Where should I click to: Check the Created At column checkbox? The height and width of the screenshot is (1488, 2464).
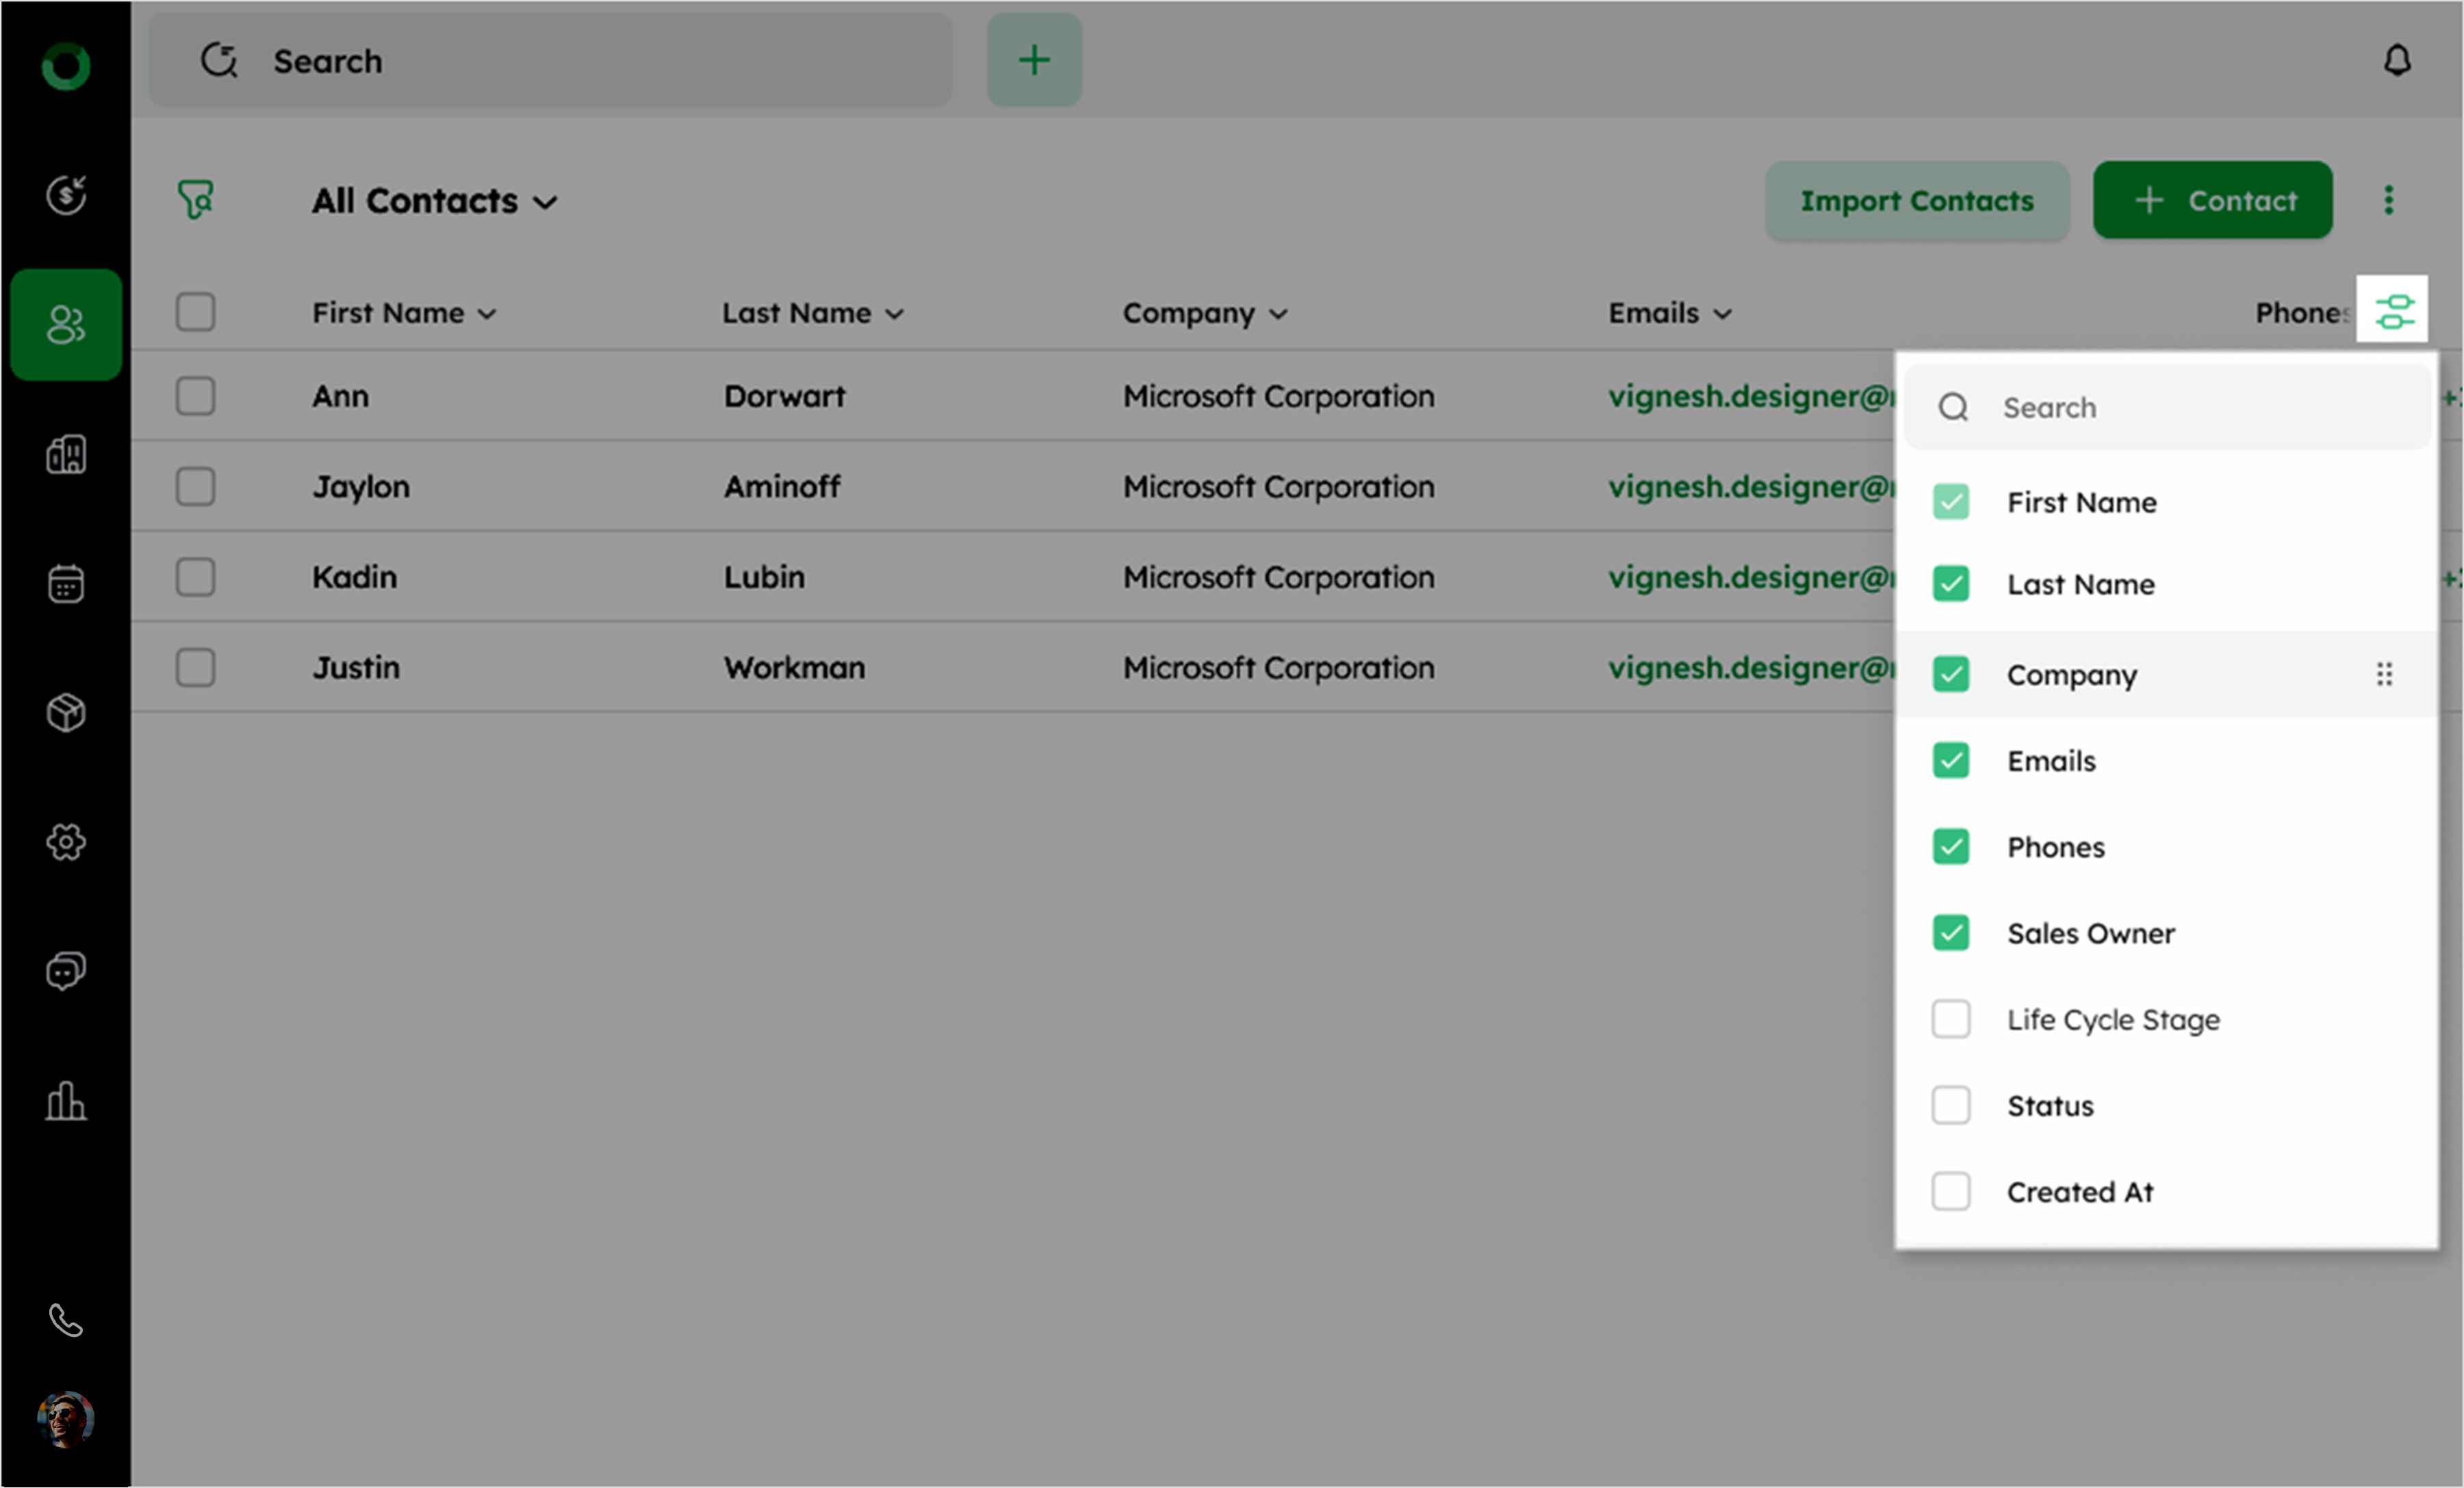click(1950, 1191)
